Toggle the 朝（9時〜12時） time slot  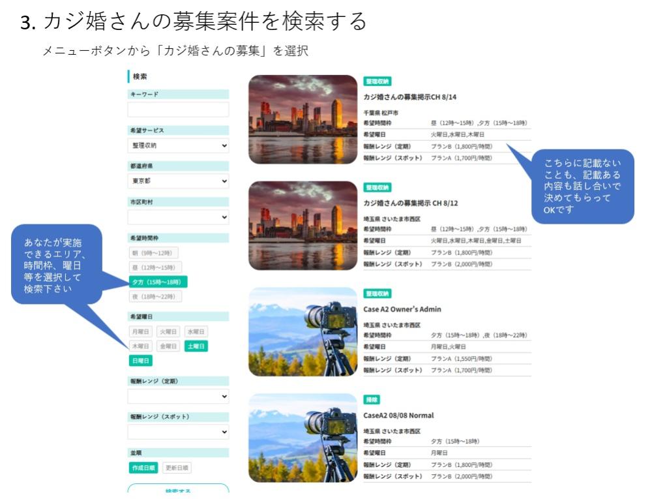pyautogui.click(x=153, y=252)
